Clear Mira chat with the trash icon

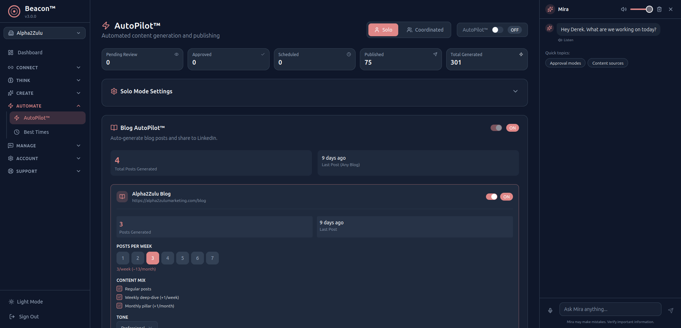[x=659, y=9]
